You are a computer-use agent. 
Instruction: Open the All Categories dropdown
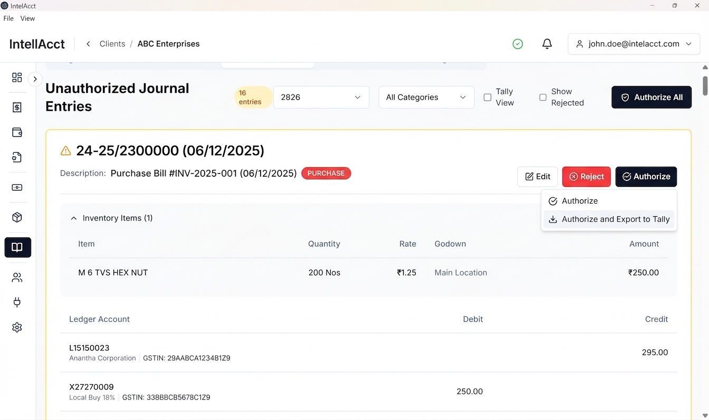point(426,97)
